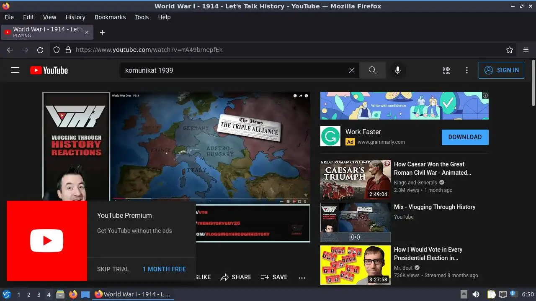Image resolution: width=536 pixels, height=301 pixels.
Task: Open How I Would Vote in Every Presidential Election
Action: (428, 254)
